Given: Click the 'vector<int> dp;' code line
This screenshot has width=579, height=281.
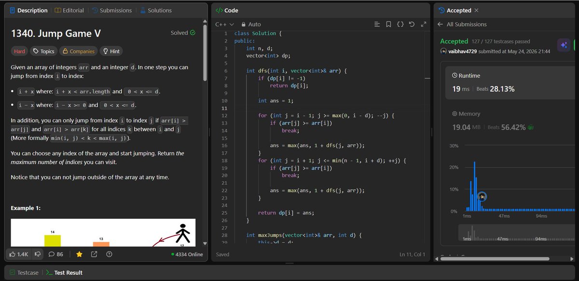Looking at the screenshot, I should (268, 56).
